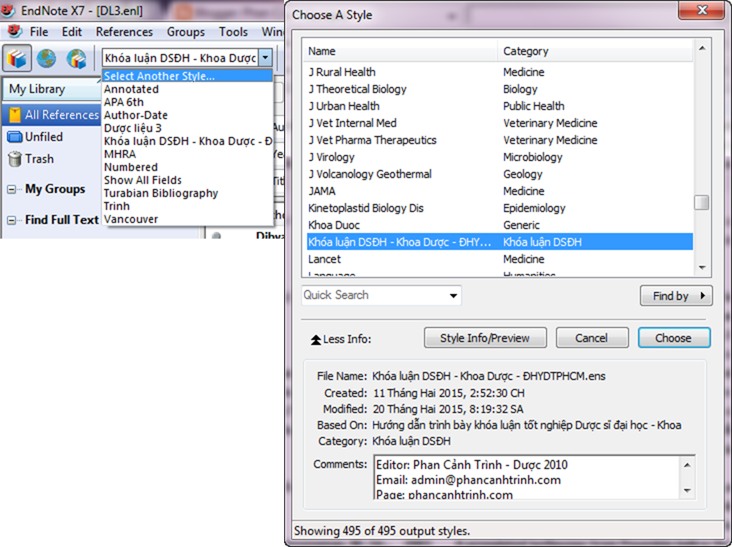Choose Select Another Style from dropdown list
This screenshot has height=547, width=732.
(x=187, y=76)
